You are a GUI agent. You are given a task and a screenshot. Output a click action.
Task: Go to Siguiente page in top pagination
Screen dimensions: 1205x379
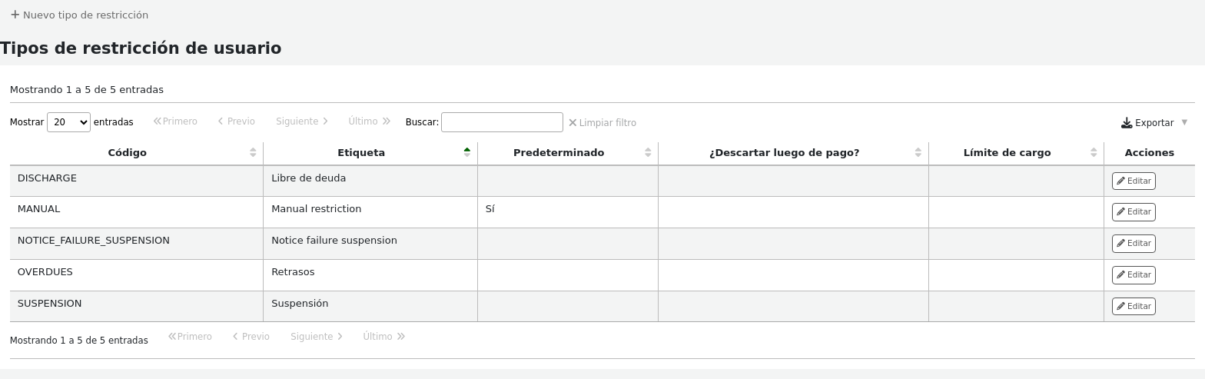click(302, 121)
